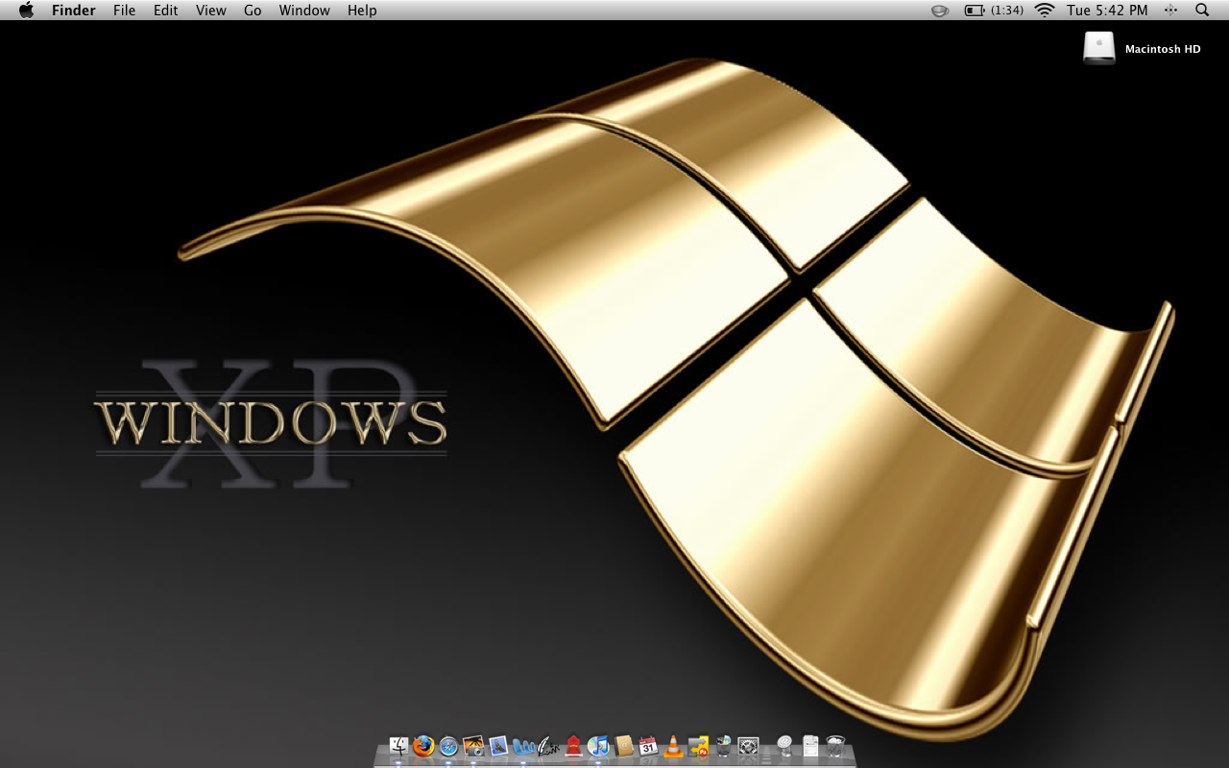Click the yellow arrow dock icon
Viewport: 1229px width, 768px height.
click(699, 746)
